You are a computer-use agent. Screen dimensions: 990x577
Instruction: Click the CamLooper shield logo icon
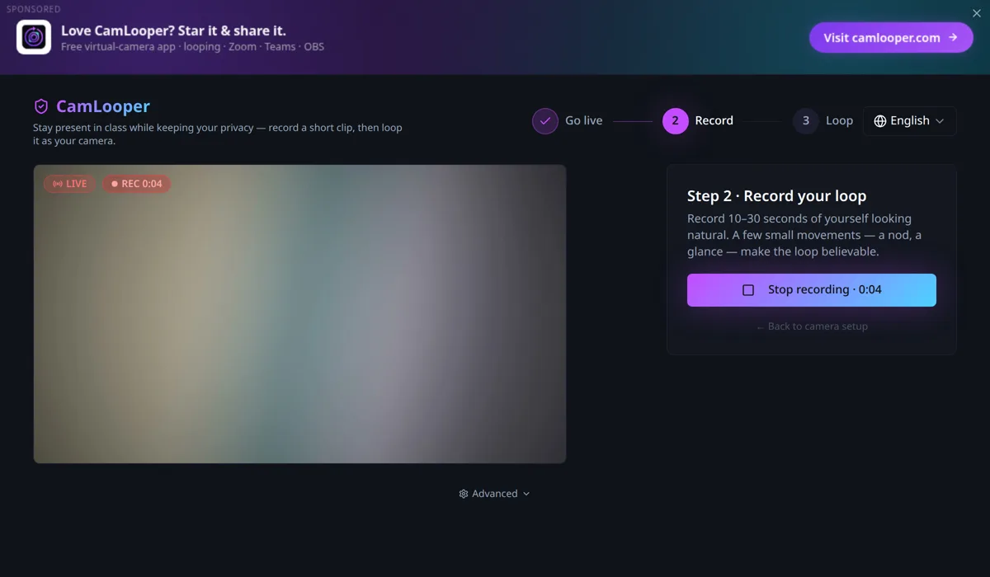pos(40,106)
